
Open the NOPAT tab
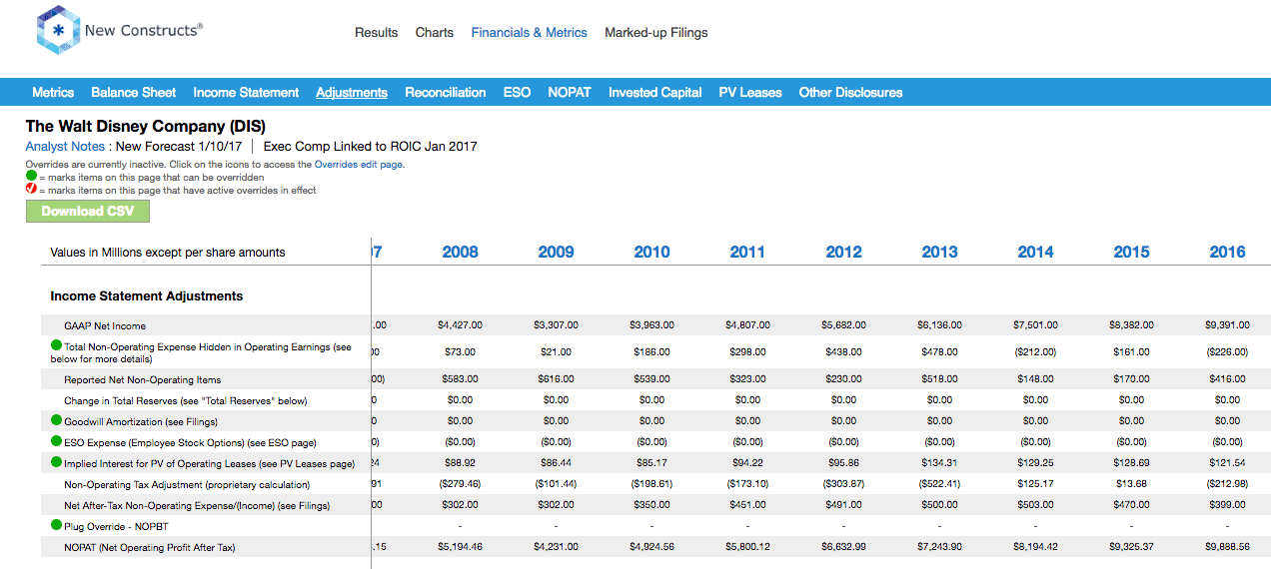[570, 92]
